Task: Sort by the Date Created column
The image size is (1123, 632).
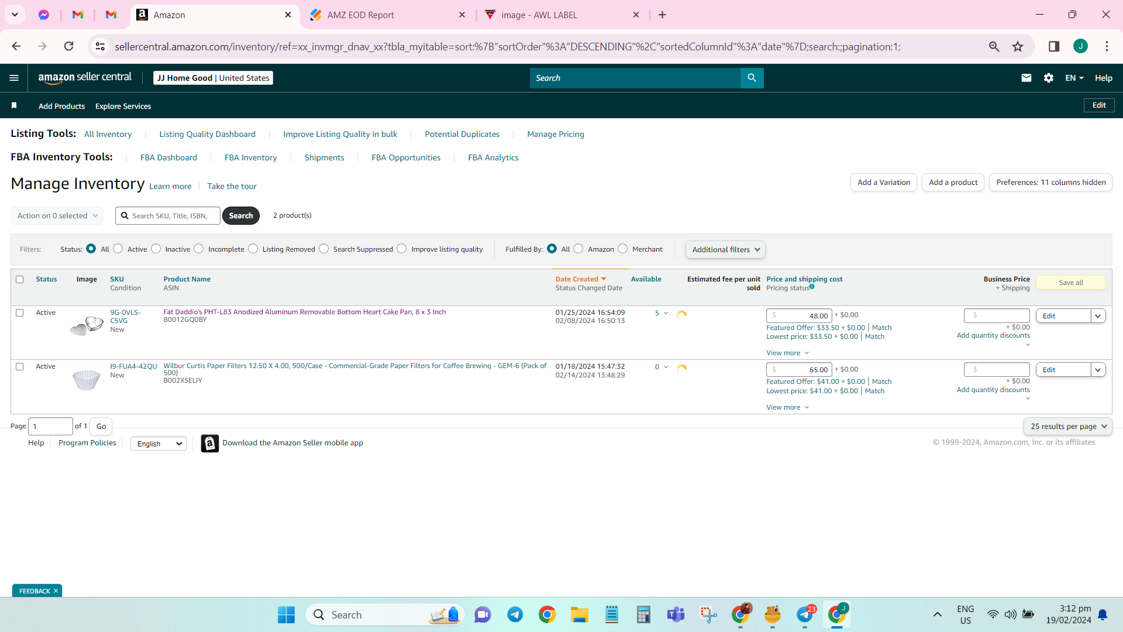Action: click(580, 279)
